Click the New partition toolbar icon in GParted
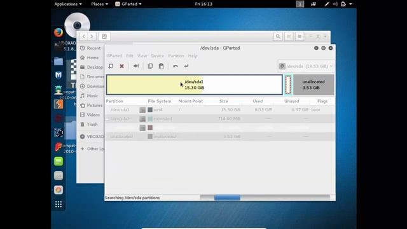 click(x=111, y=66)
